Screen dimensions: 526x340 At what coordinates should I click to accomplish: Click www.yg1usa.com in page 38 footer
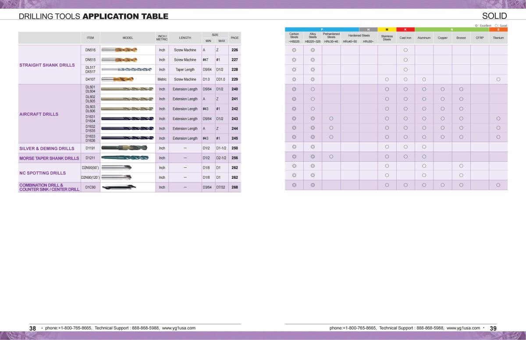(x=178, y=328)
